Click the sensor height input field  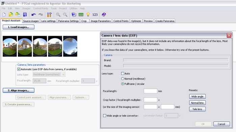[167, 107]
